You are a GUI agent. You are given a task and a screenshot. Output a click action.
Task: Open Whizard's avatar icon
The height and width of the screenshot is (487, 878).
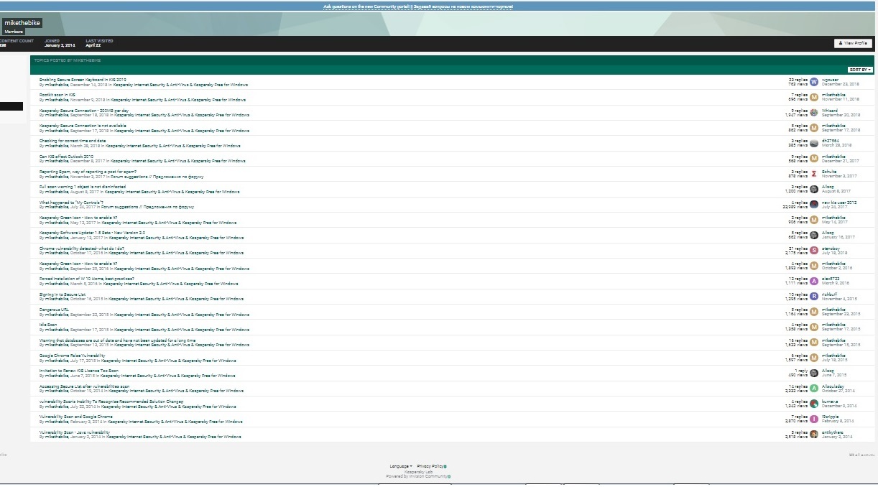pyautogui.click(x=814, y=113)
